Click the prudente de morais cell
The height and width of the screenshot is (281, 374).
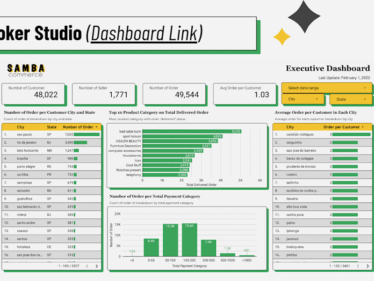pos(301,167)
